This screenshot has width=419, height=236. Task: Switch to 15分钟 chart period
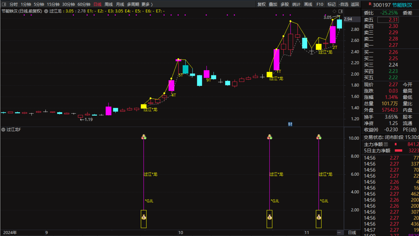[53, 4]
